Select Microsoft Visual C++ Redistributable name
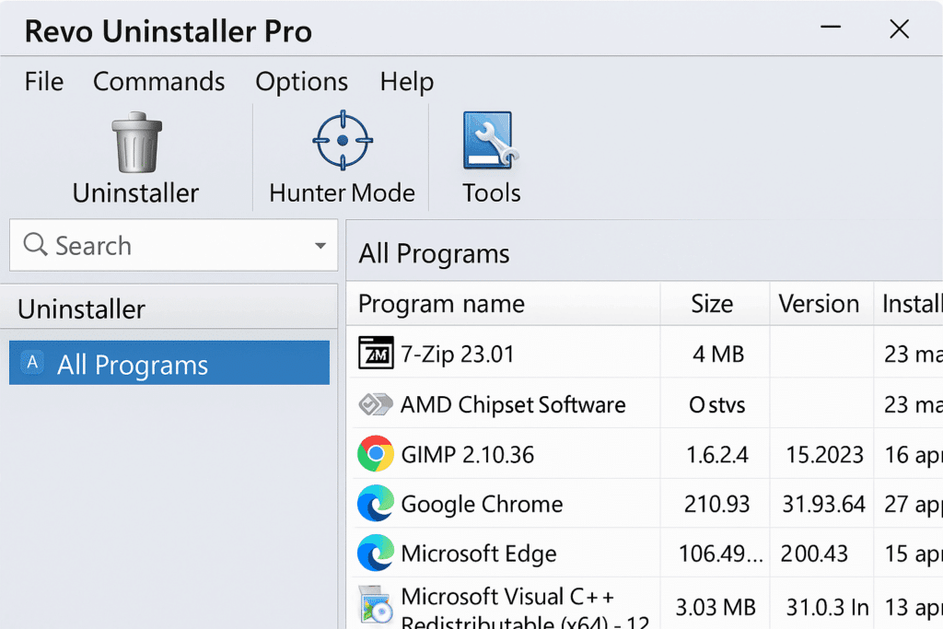Image resolution: width=943 pixels, height=629 pixels. tap(525, 607)
